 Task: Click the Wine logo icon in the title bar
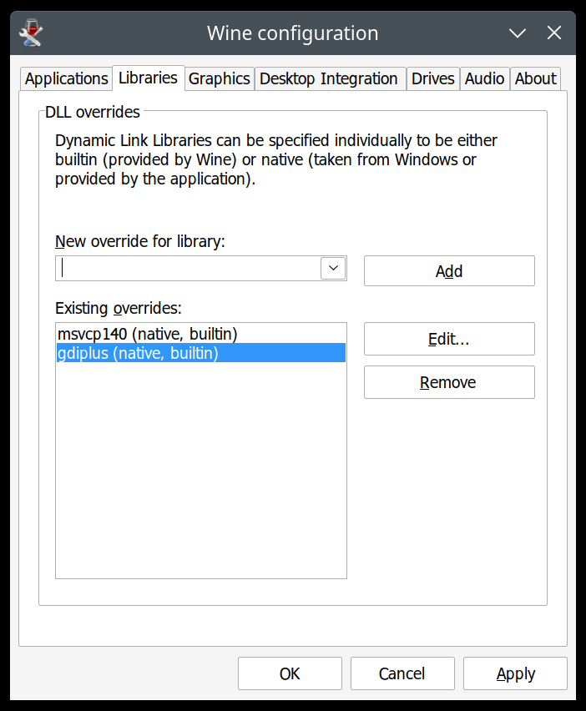[33, 33]
